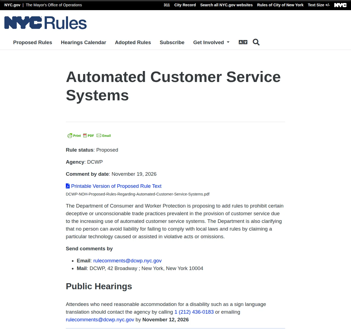Click the Automated Customer Service Systems heading
351x329 pixels.
point(173,86)
